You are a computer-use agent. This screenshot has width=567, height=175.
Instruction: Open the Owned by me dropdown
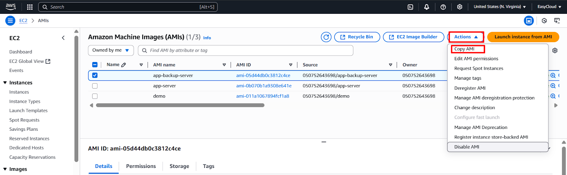click(111, 50)
